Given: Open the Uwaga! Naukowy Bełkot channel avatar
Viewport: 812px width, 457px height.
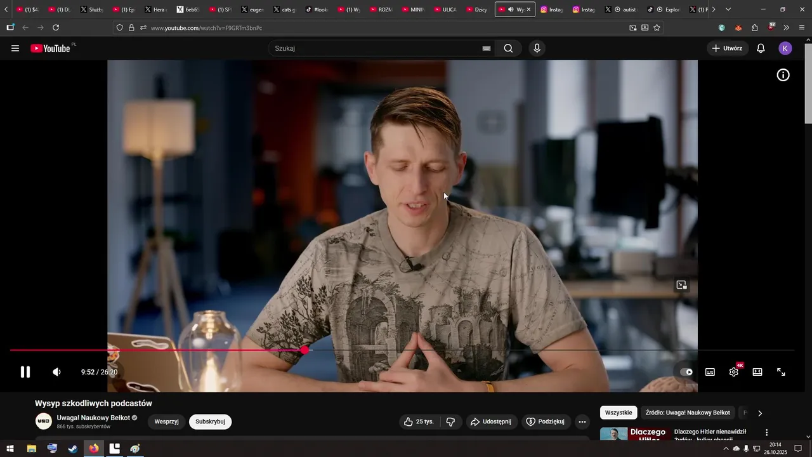Looking at the screenshot, I should pyautogui.click(x=44, y=421).
